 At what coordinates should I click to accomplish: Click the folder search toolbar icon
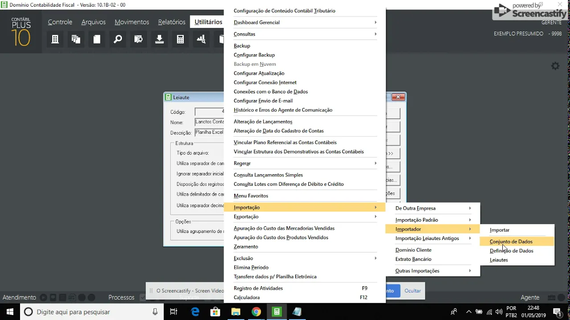click(138, 40)
